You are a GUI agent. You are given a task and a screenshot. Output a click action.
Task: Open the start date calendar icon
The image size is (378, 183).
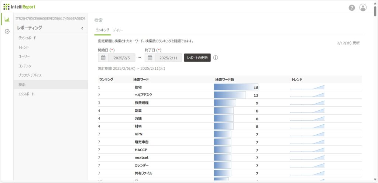pos(103,58)
